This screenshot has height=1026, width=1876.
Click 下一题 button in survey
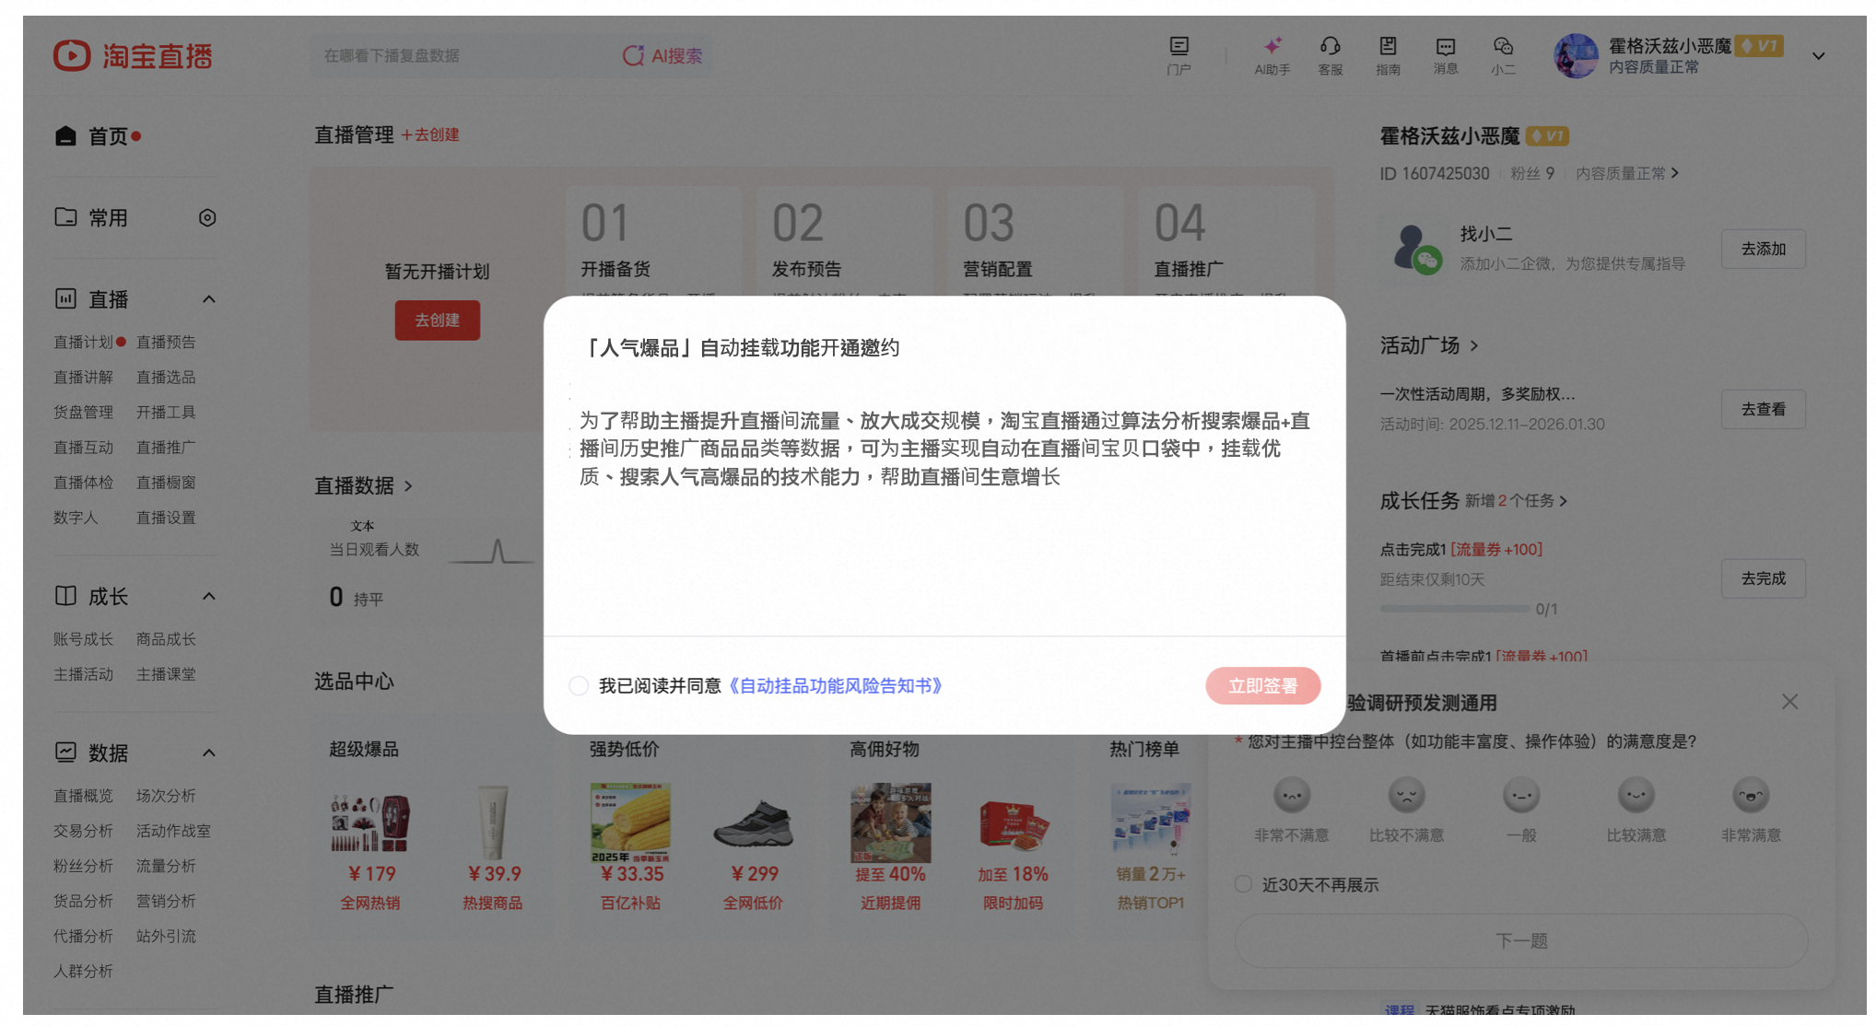(1521, 940)
